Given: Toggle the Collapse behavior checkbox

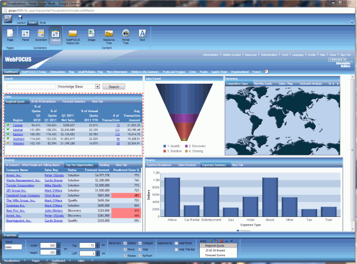Looking at the screenshot, I should (140, 243).
